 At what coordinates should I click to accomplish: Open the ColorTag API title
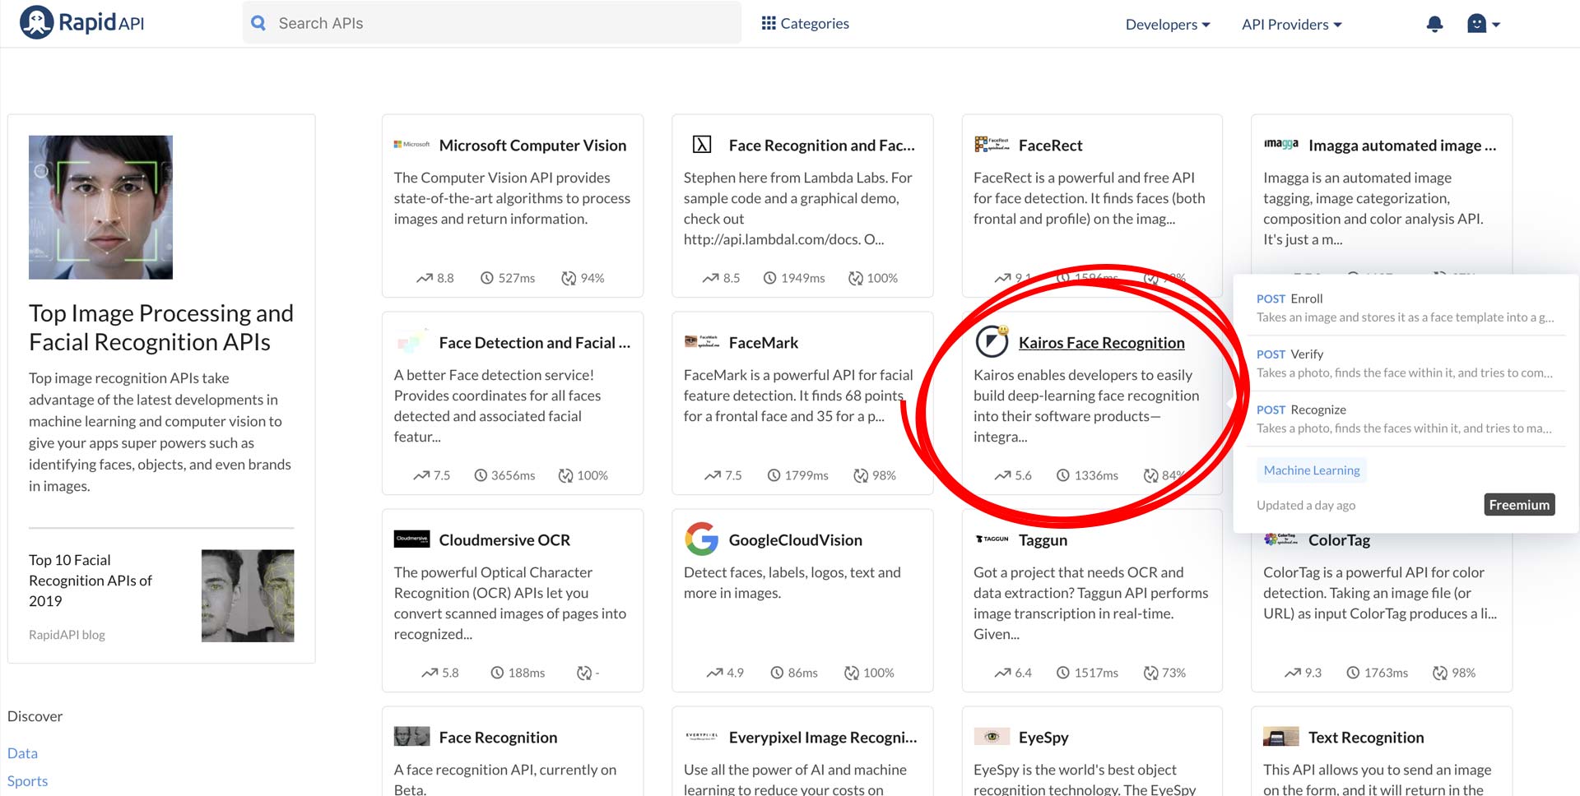[1339, 540]
